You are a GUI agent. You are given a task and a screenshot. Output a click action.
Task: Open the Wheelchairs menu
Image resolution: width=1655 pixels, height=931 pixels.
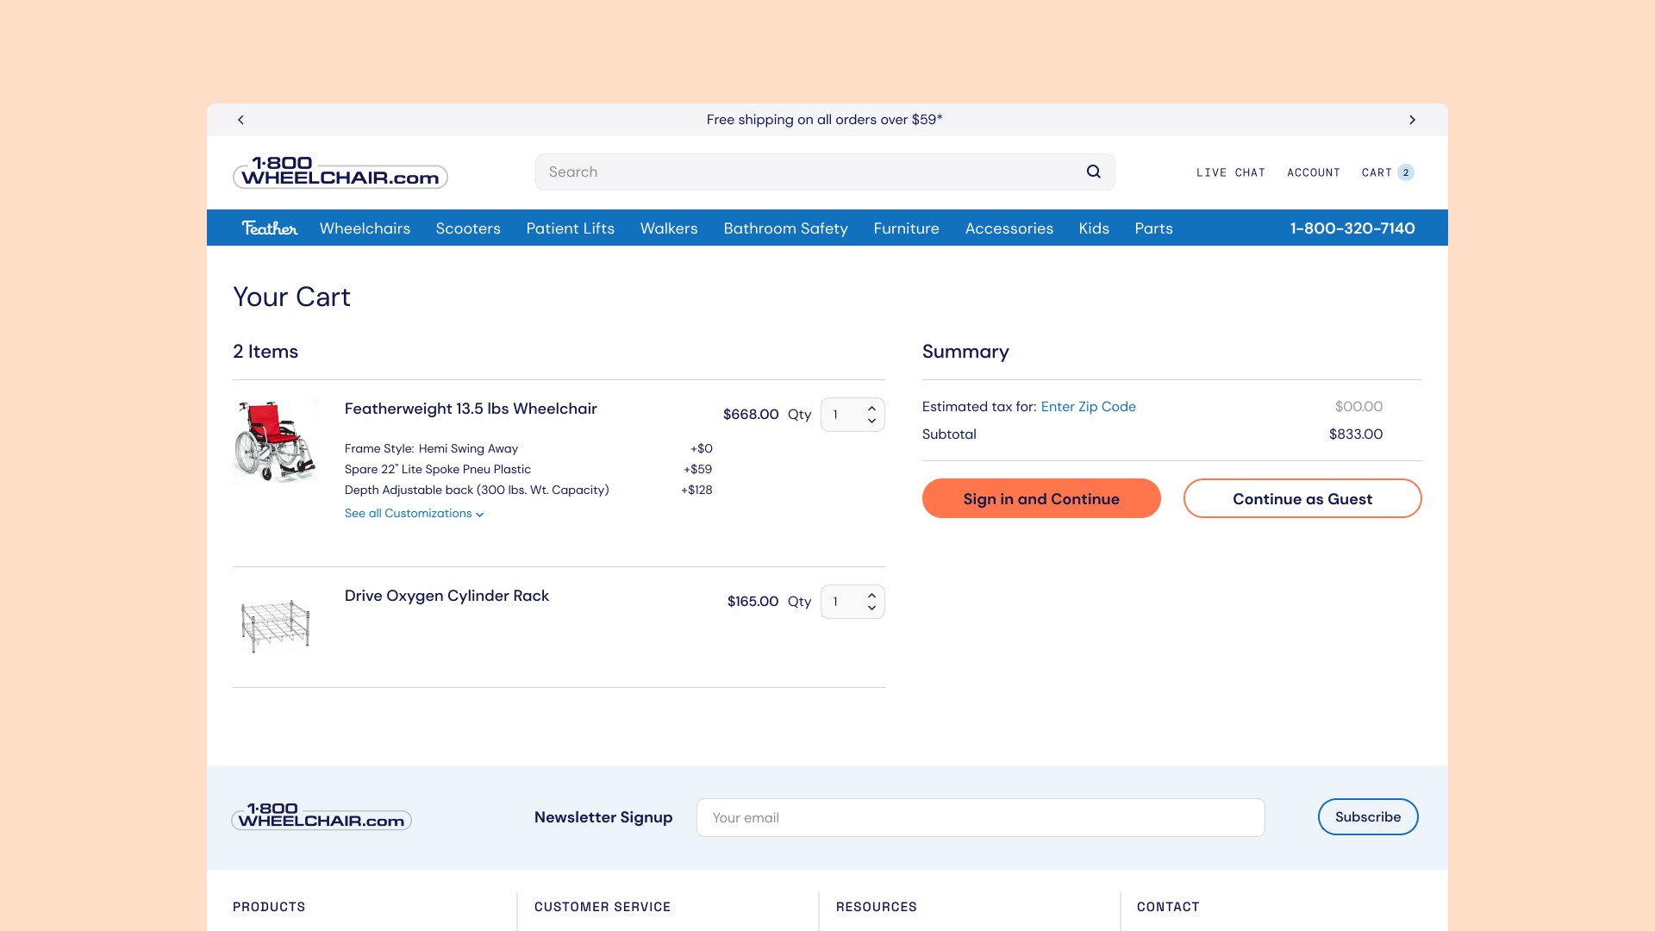[x=365, y=228]
